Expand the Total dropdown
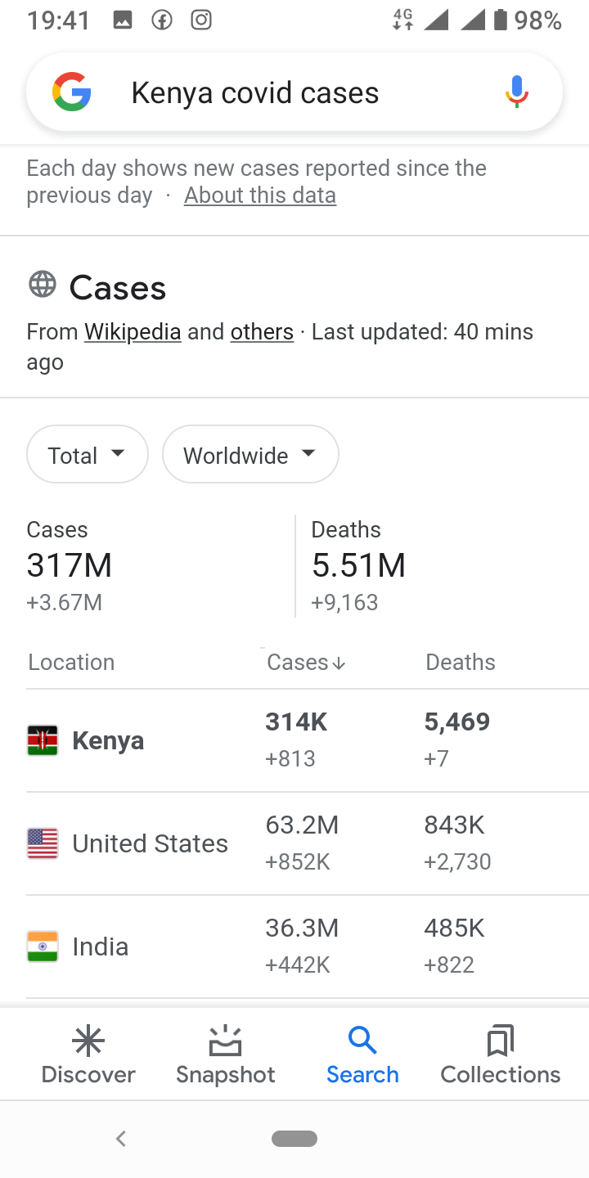Screen dimensions: 589x1178 point(88,454)
